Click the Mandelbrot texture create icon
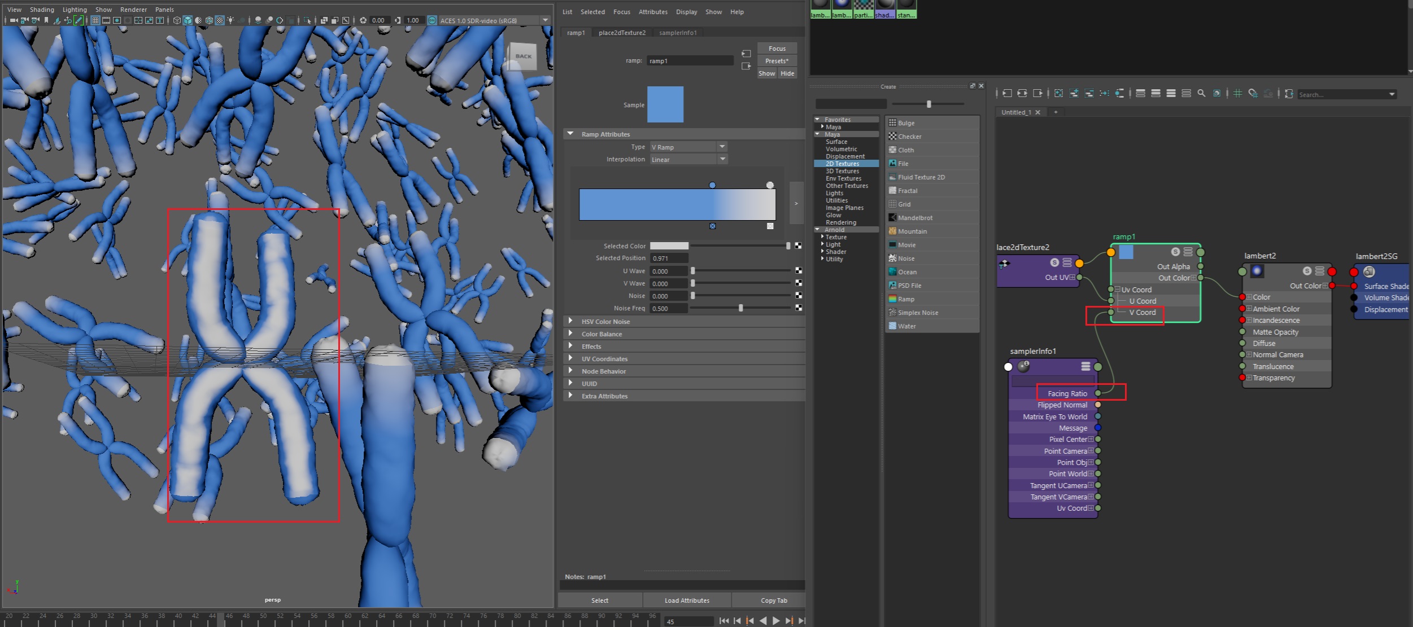 (892, 217)
